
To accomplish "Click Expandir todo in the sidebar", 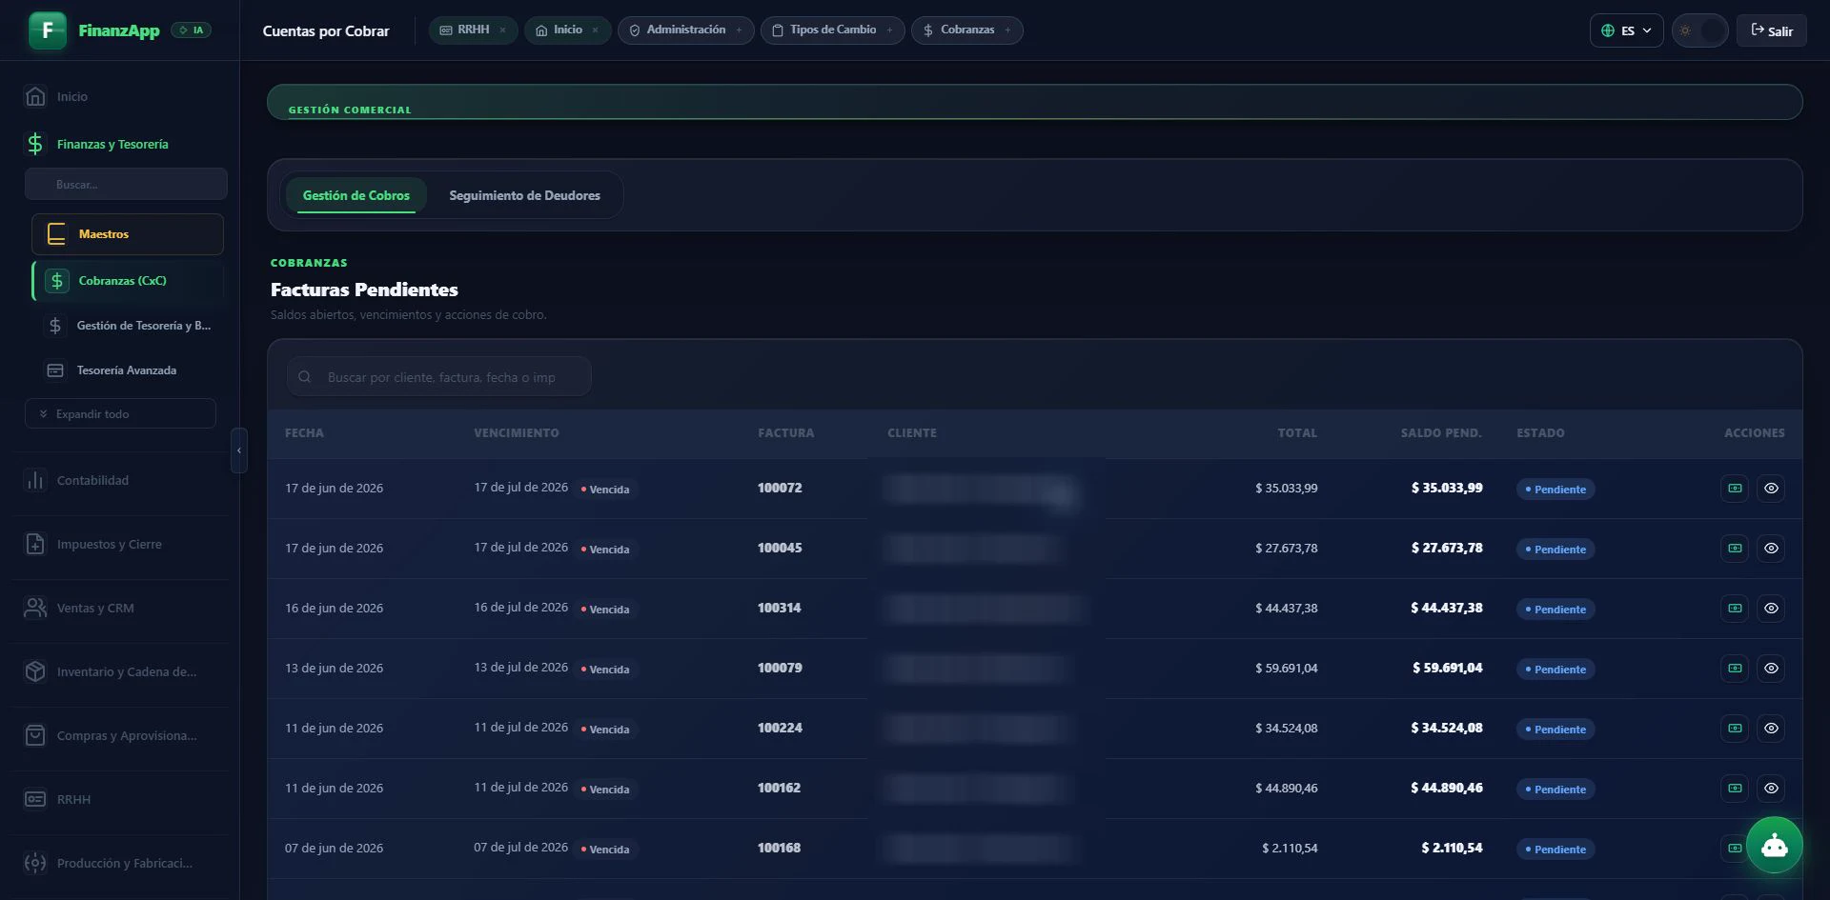I will (120, 414).
